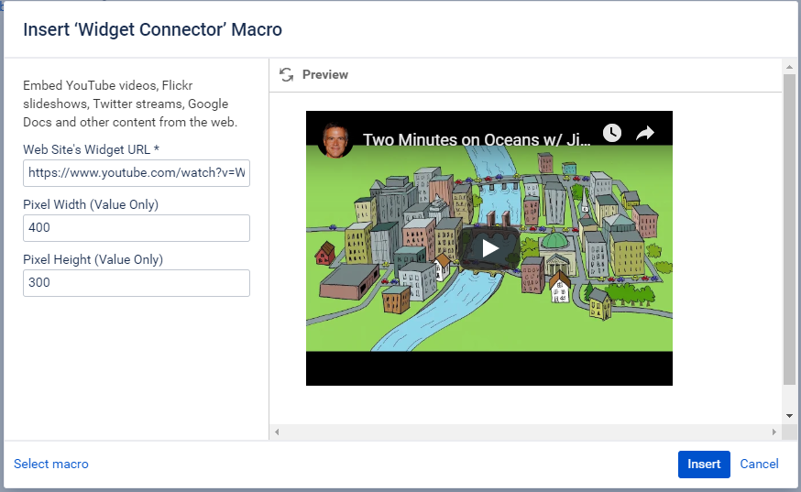This screenshot has width=801, height=492.
Task: Click the Insert 'Widget Connector' Macro title
Action: coord(153,29)
